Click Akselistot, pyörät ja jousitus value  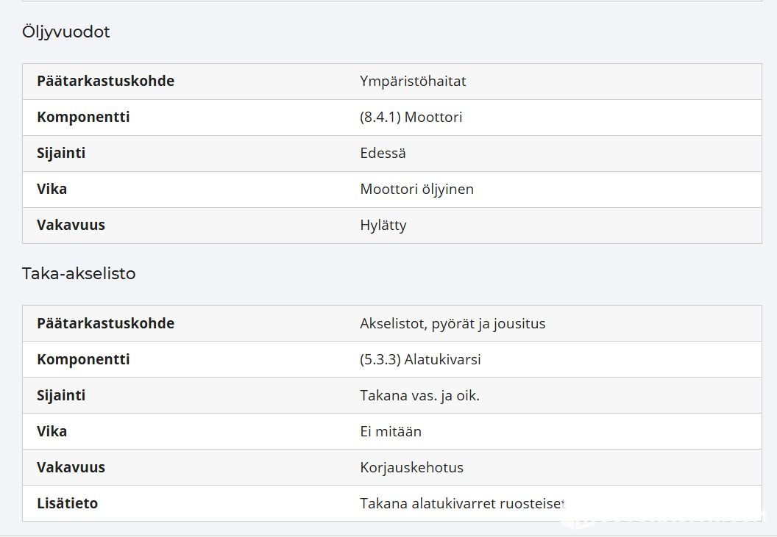453,324
